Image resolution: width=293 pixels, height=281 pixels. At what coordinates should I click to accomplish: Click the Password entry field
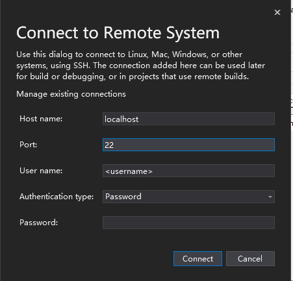188,223
